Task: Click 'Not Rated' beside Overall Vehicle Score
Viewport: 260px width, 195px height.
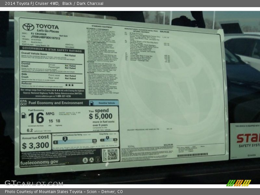Action: [70, 55]
